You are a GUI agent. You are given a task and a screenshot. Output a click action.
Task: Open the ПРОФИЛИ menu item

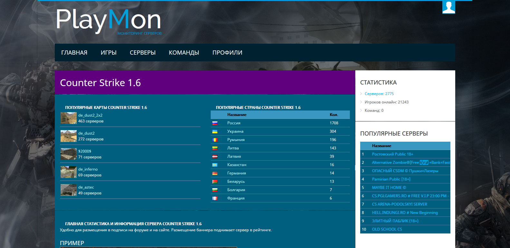click(x=227, y=53)
